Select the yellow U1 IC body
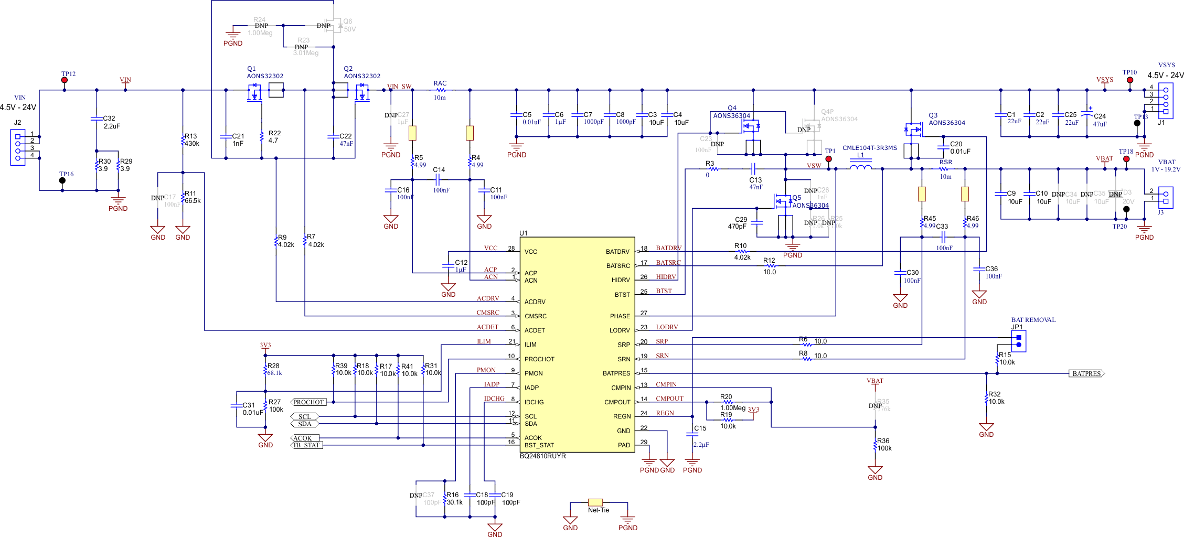 click(x=577, y=345)
